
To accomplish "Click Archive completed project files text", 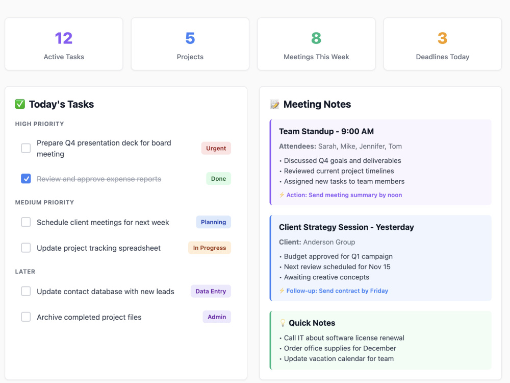I will 89,317.
